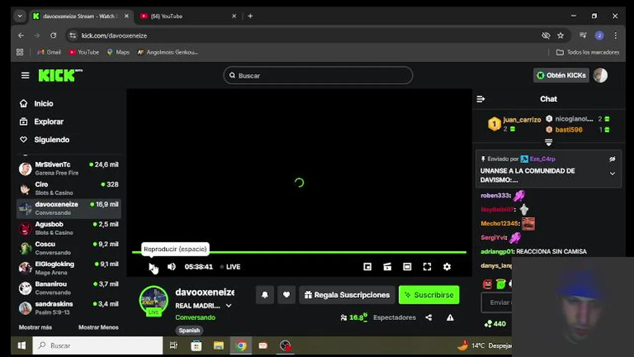Open davooxeneize channel avatar

154,300
